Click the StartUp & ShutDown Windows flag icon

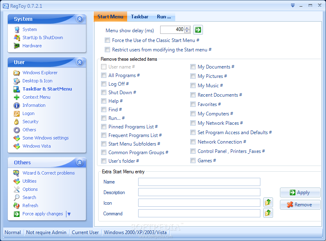(17, 38)
